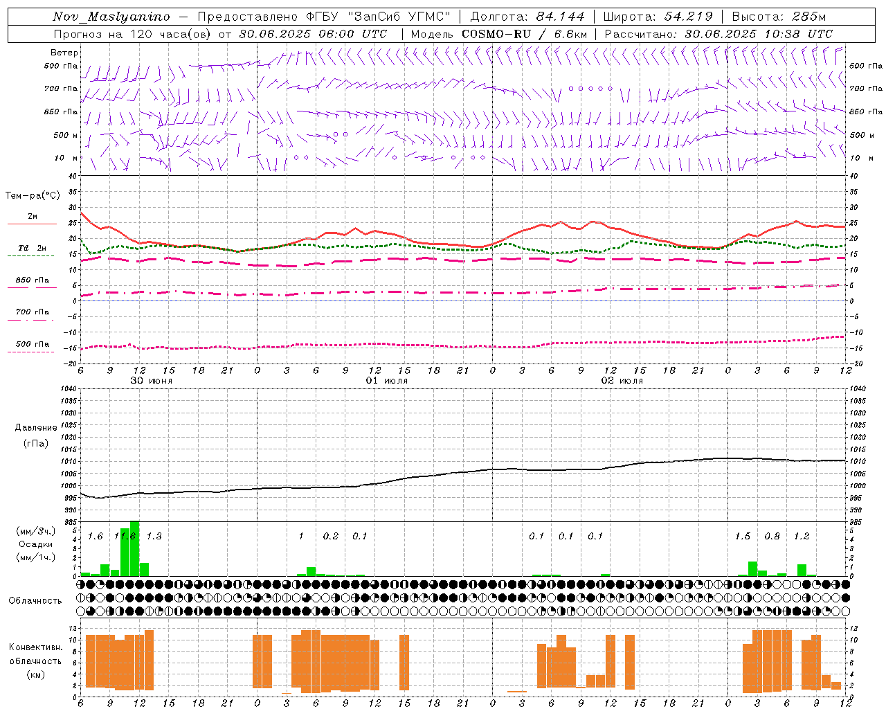Click the 1.5 precipitation total value

pos(743,537)
